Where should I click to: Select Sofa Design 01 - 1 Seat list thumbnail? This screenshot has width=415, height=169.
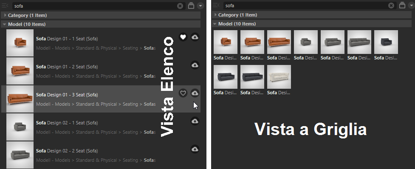click(20, 43)
